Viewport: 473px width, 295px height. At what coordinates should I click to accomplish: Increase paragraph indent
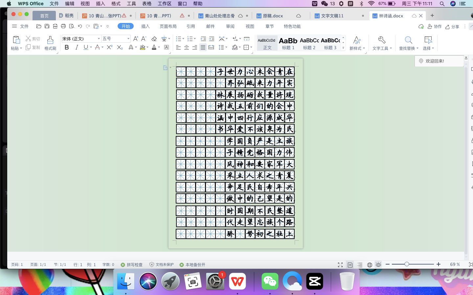click(x=212, y=39)
